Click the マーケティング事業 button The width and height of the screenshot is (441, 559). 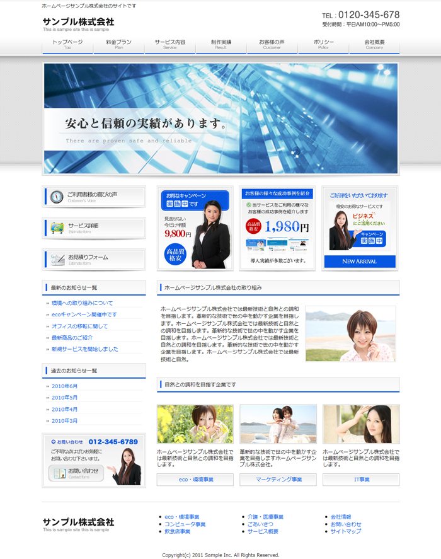[x=278, y=480]
